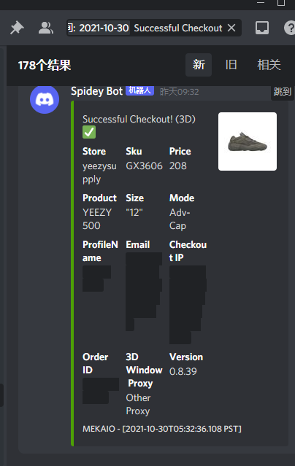295x466 pixels.
Task: Clear the search with X icon
Action: [x=231, y=28]
